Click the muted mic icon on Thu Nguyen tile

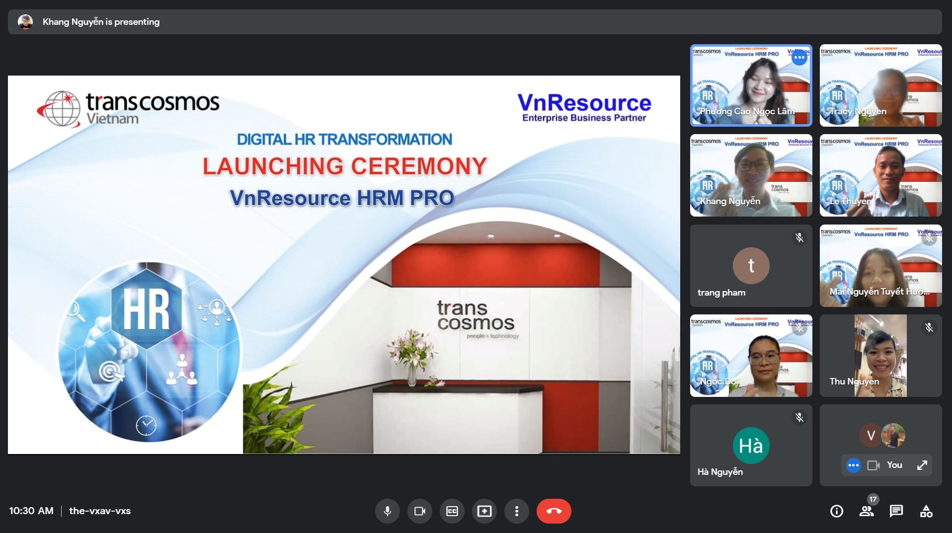929,328
